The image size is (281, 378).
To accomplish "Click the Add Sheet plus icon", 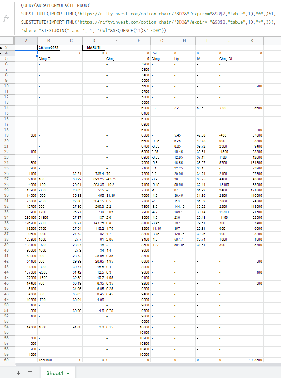I will point(19,373).
